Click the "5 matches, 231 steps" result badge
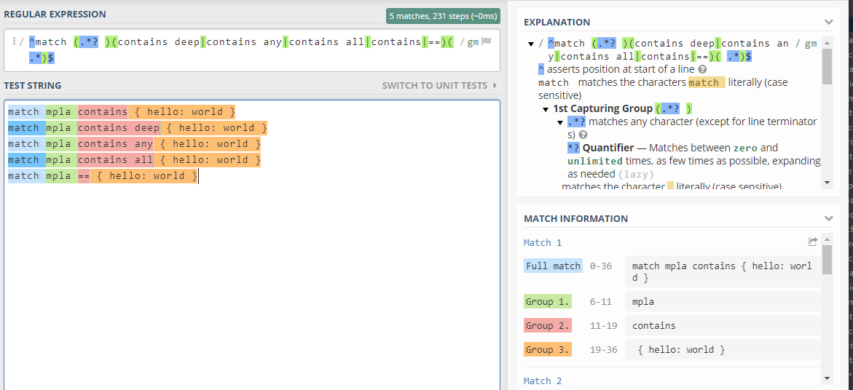Screen dimensions: 853x390 pos(444,16)
